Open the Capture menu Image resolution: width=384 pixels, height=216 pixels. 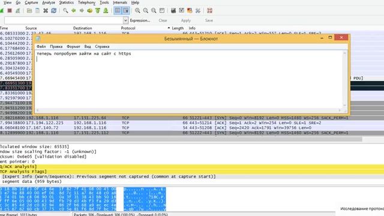31,2
